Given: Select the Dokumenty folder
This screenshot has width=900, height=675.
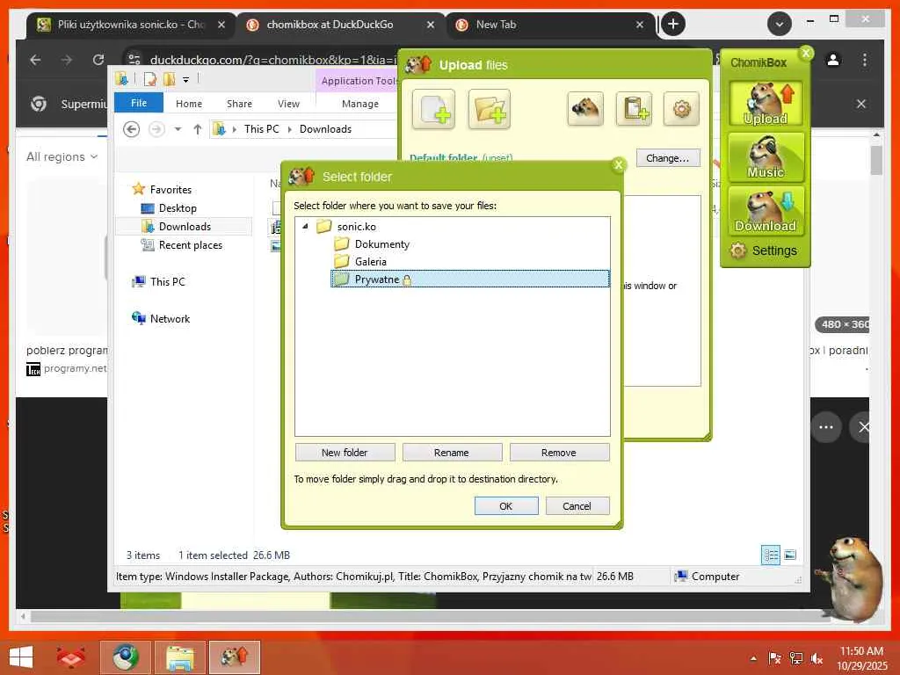Looking at the screenshot, I should [x=381, y=244].
